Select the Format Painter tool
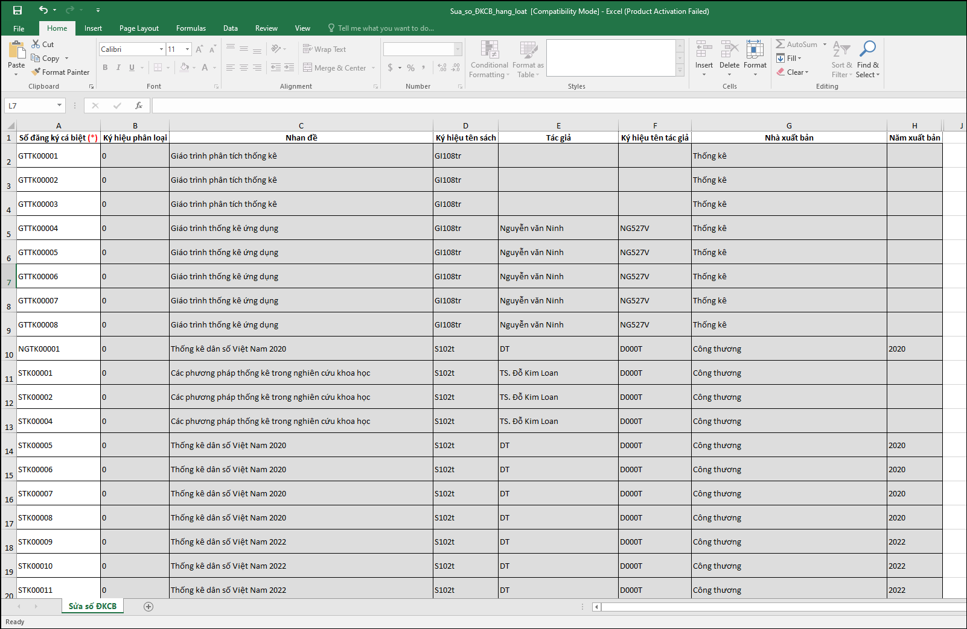Screen dimensions: 967x629 coord(61,72)
